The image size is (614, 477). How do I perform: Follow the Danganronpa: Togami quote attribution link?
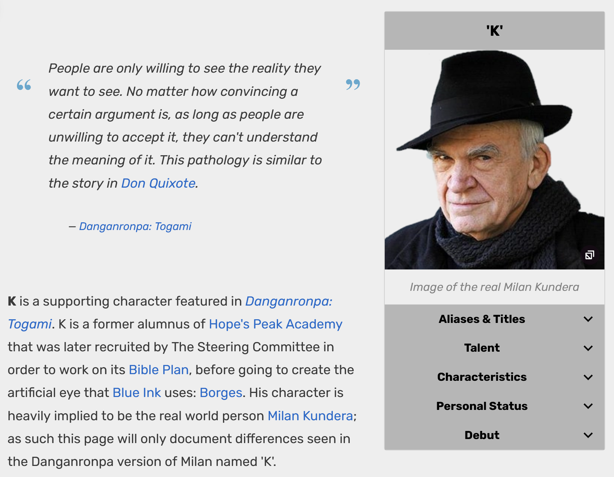click(x=135, y=226)
